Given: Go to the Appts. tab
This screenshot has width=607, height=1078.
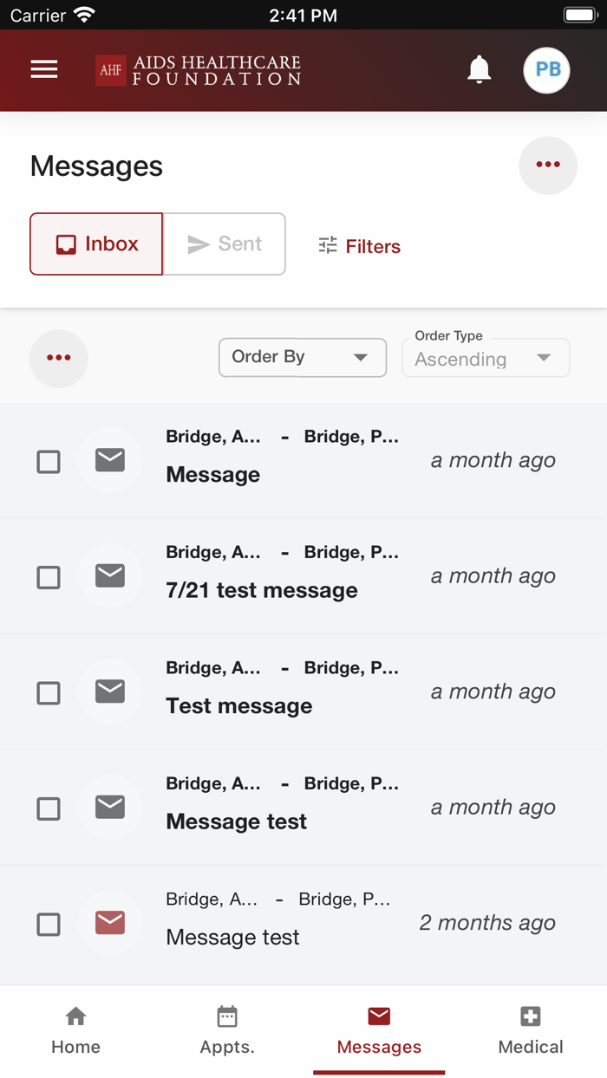Looking at the screenshot, I should pyautogui.click(x=227, y=1029).
